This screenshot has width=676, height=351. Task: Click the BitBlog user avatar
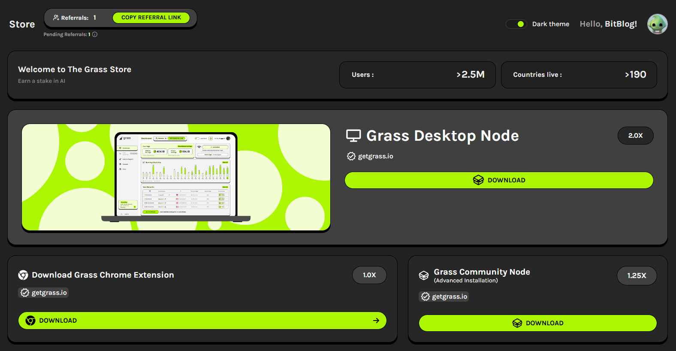pos(657,24)
